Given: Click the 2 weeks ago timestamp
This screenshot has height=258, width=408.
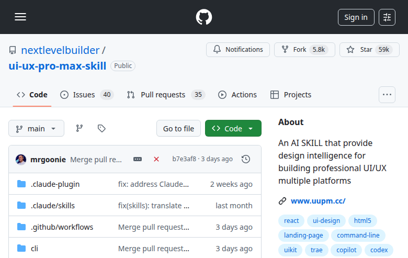Looking at the screenshot, I should tap(231, 184).
